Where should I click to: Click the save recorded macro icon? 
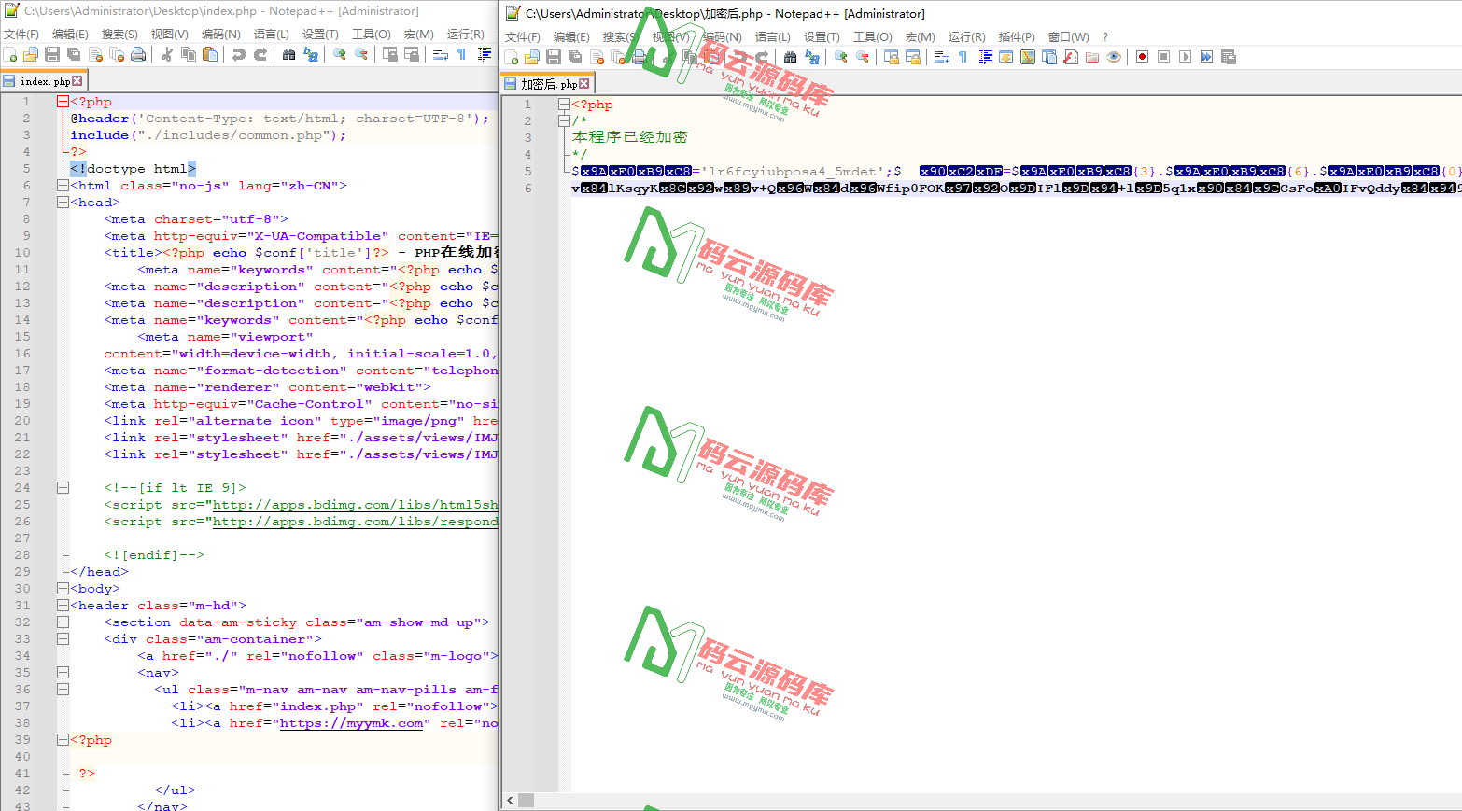point(1229,57)
